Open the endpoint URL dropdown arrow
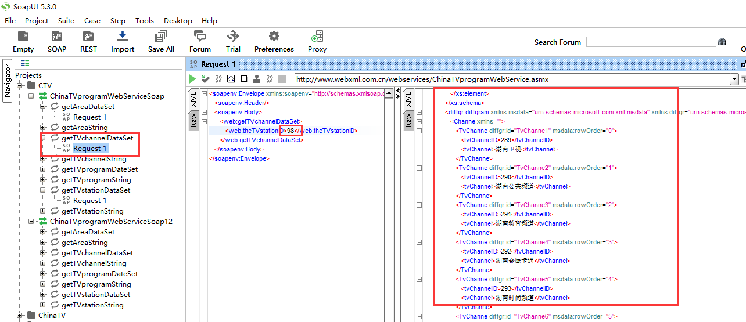This screenshot has height=322, width=746. click(734, 79)
